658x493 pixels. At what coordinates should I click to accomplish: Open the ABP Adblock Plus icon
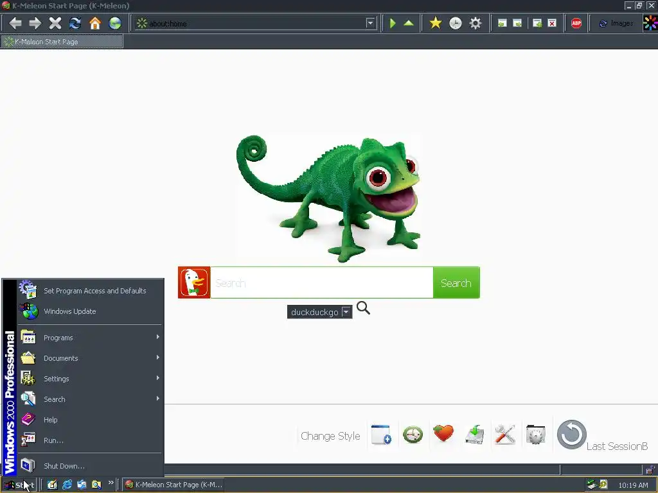pos(576,24)
